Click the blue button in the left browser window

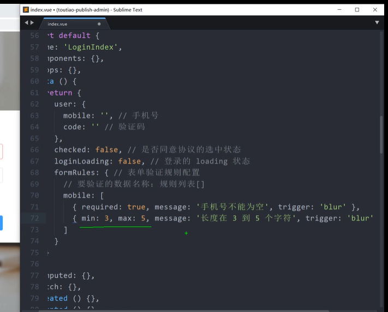1,223
